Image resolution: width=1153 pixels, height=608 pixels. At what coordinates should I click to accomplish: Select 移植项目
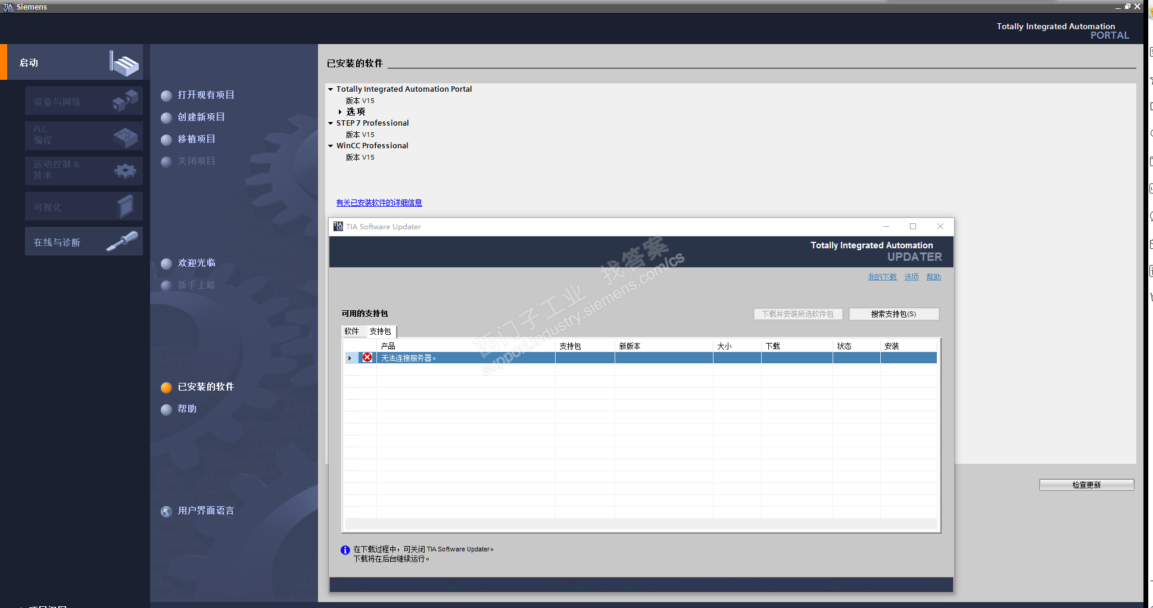pos(197,139)
